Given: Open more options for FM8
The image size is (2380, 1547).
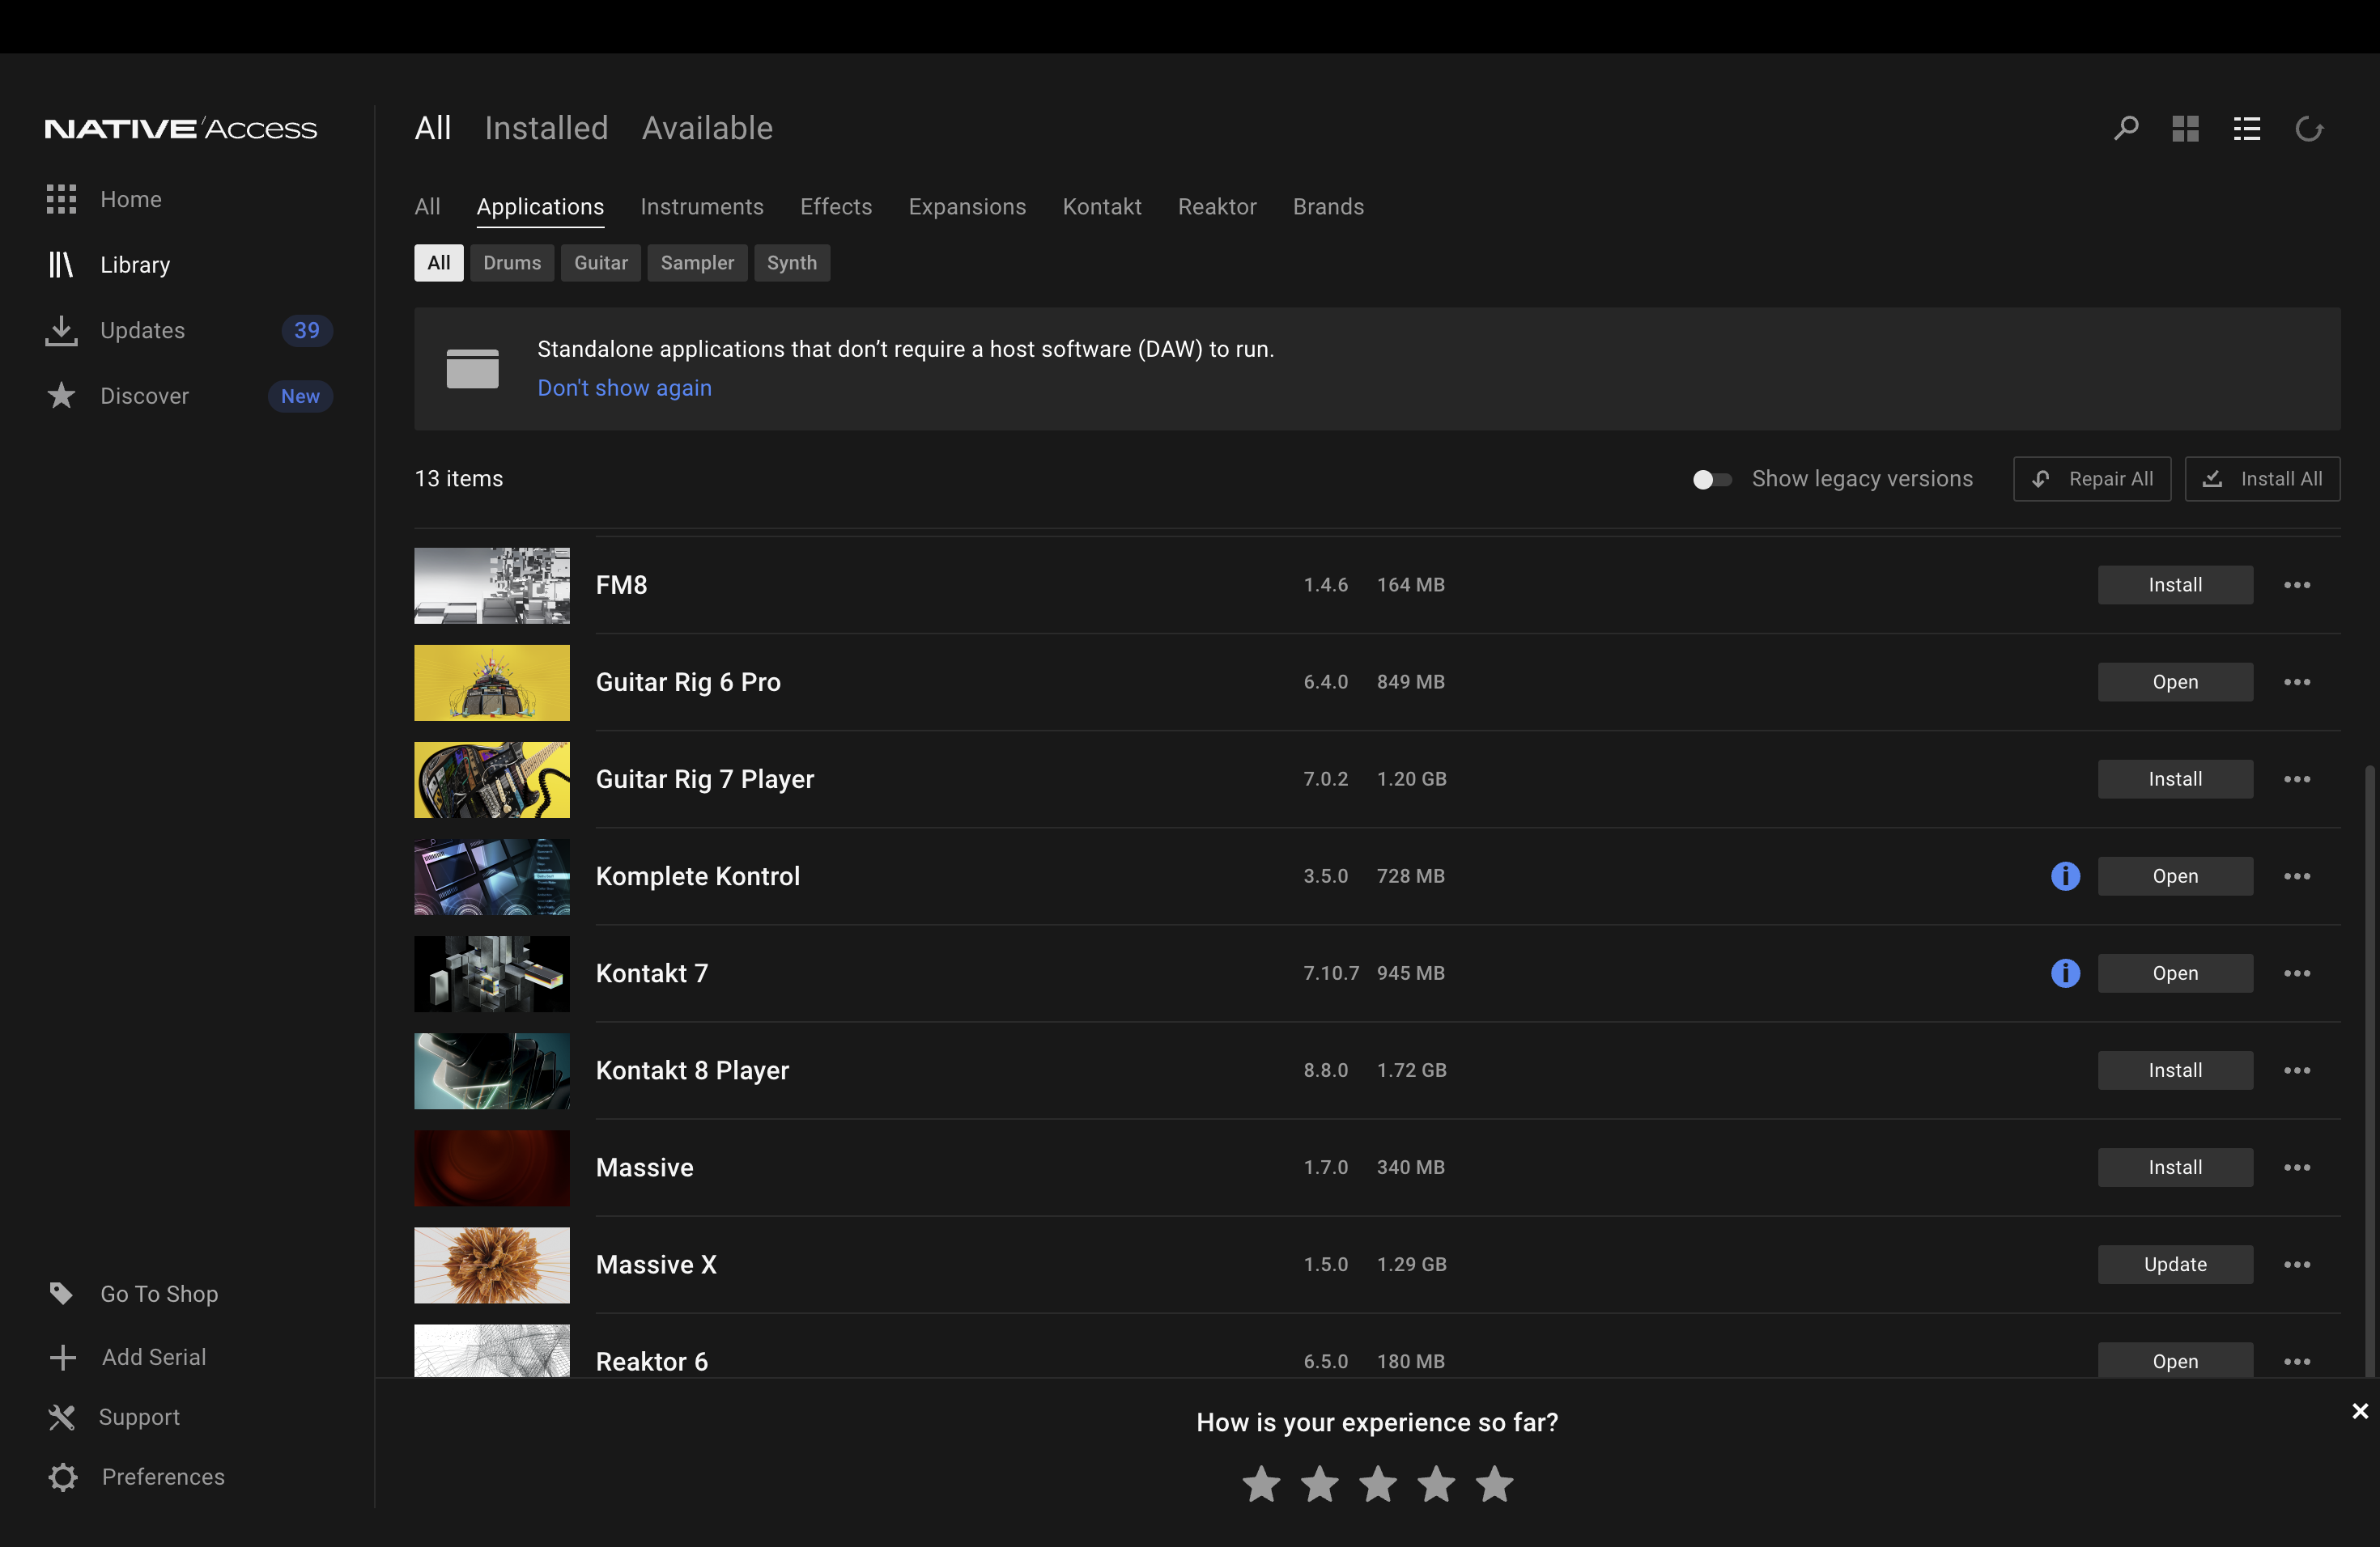Looking at the screenshot, I should click(2297, 586).
